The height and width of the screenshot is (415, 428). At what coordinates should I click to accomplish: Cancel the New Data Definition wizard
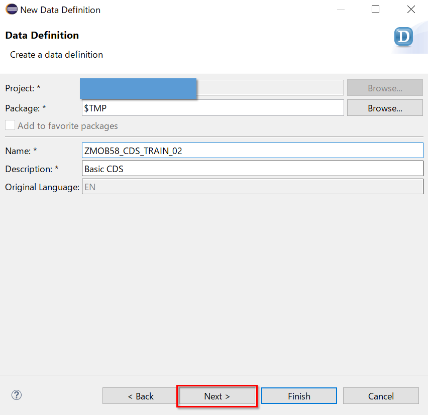[x=381, y=396]
